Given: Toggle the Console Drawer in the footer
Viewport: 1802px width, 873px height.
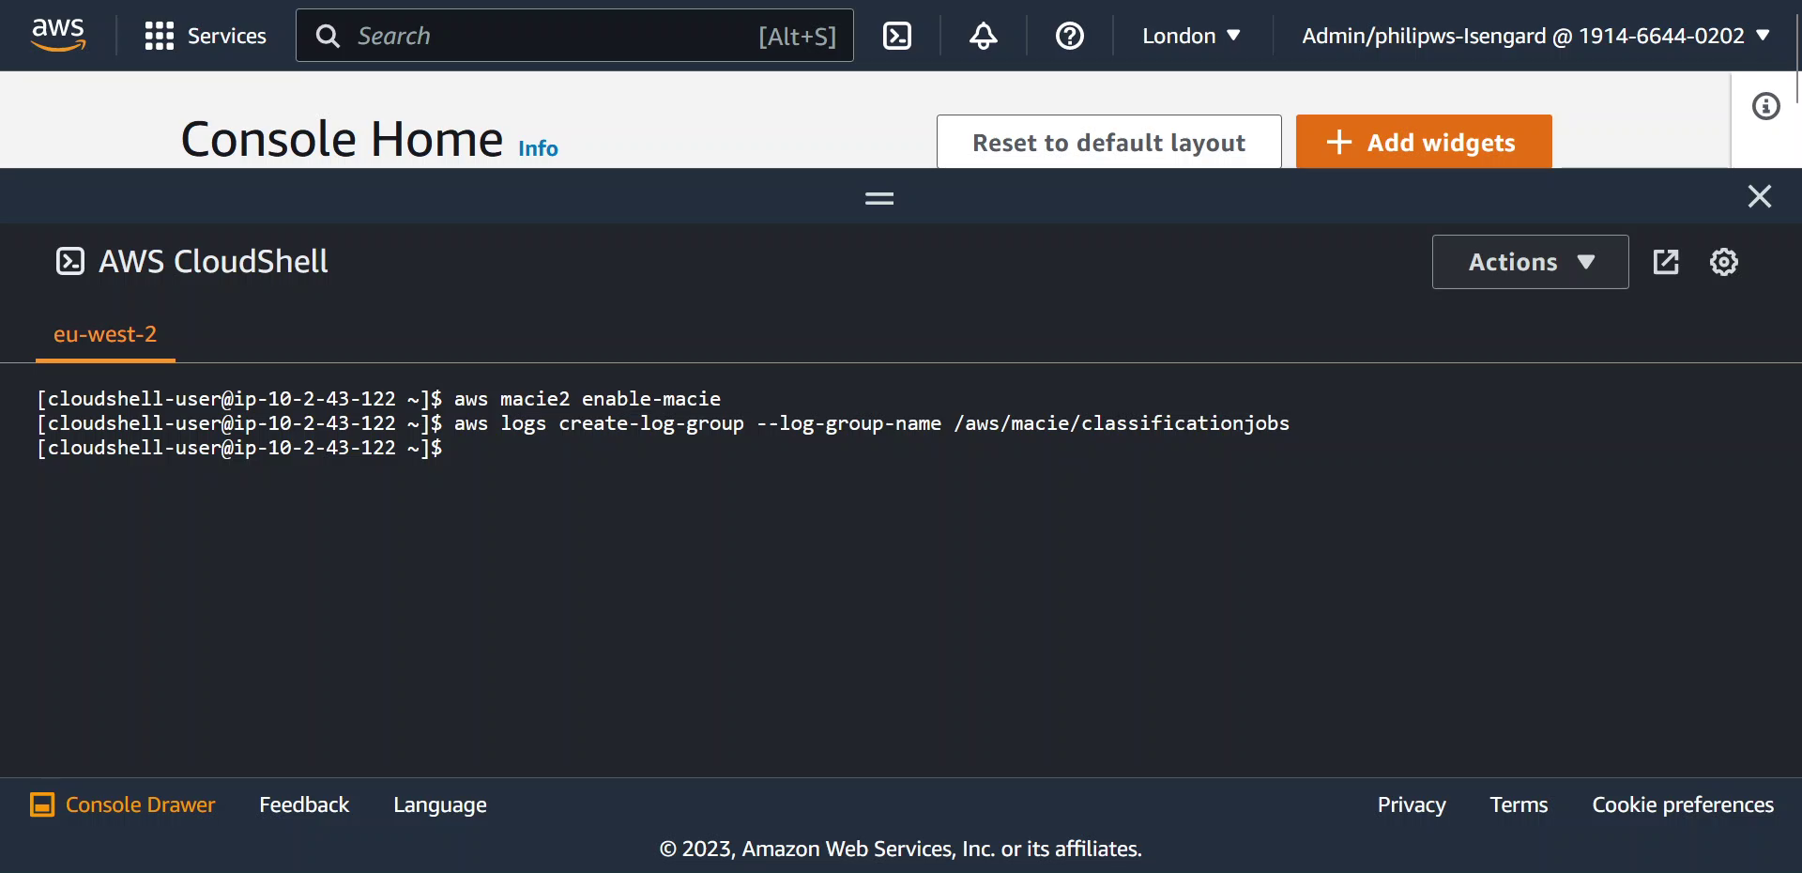Looking at the screenshot, I should pos(123,804).
